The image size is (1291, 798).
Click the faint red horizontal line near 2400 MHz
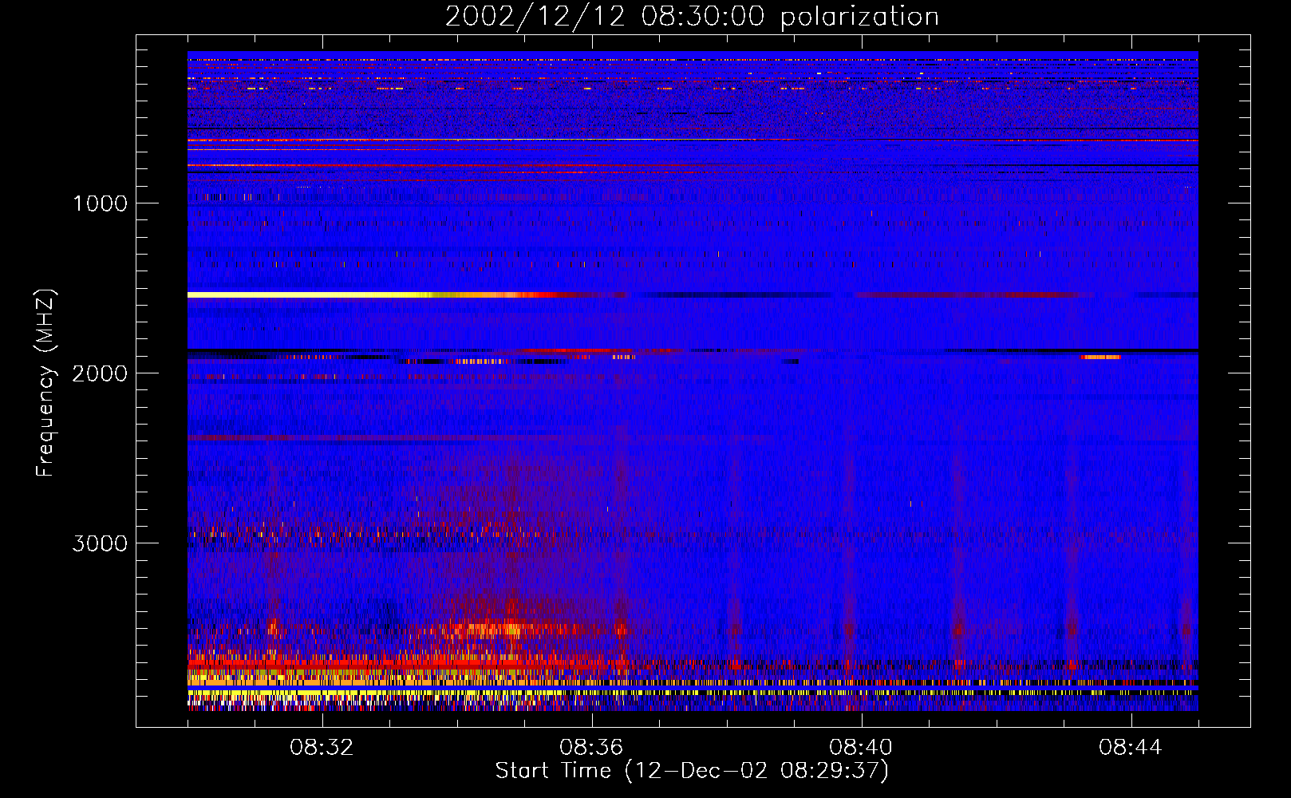[479, 438]
